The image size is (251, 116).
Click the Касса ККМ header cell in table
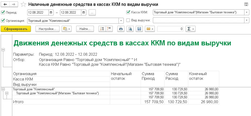[x=61, y=79]
